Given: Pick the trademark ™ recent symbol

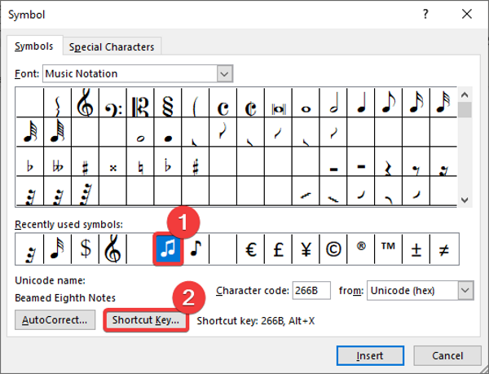Looking at the screenshot, I should (x=388, y=249).
